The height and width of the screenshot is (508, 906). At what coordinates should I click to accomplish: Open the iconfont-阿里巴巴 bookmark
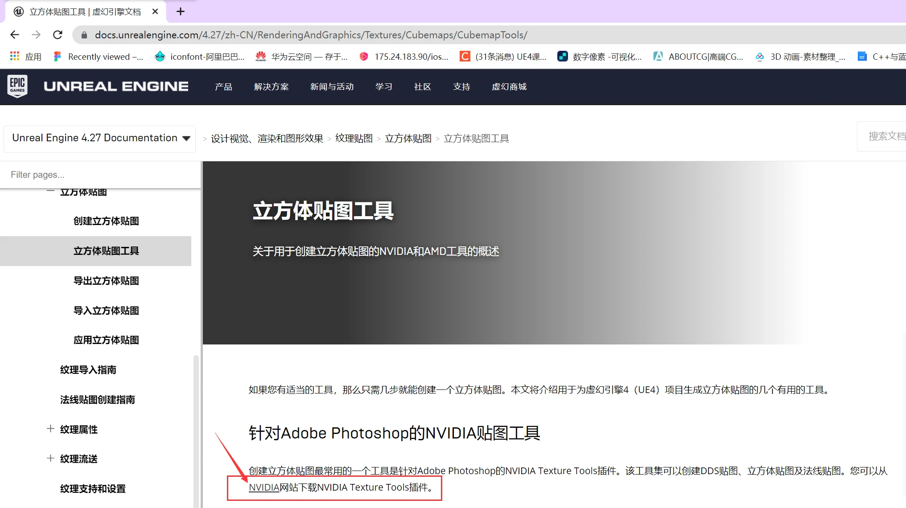click(200, 57)
